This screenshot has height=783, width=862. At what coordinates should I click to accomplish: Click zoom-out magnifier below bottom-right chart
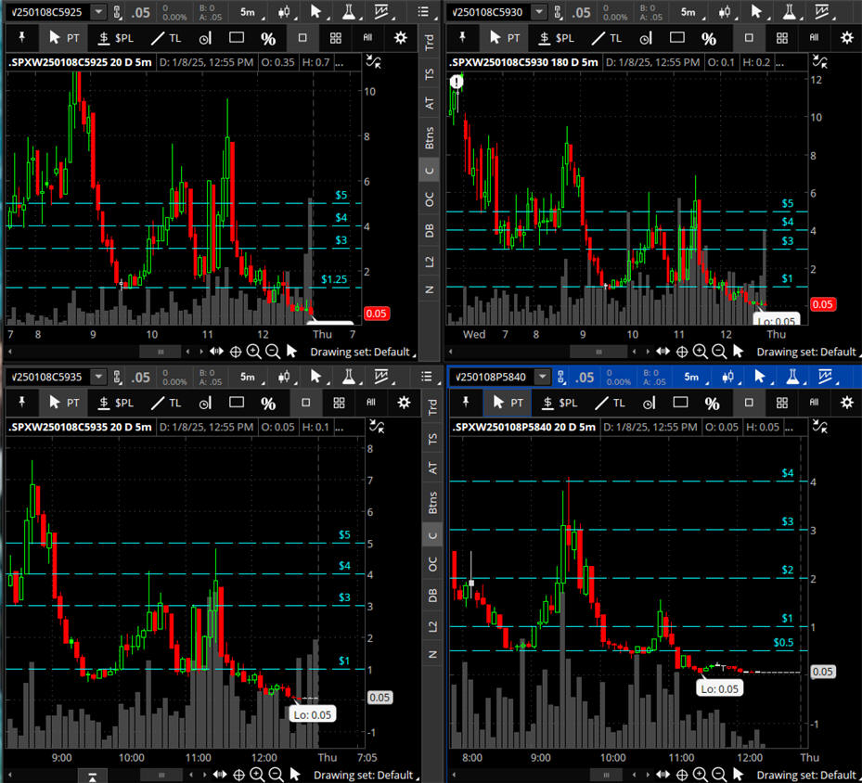pyautogui.click(x=719, y=775)
